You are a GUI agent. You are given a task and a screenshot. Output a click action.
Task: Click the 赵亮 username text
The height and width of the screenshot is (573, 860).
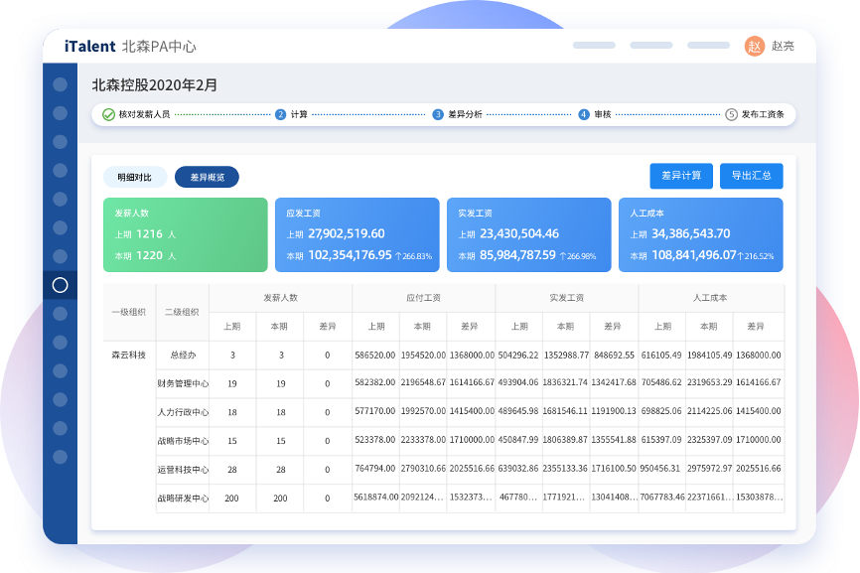coord(783,47)
